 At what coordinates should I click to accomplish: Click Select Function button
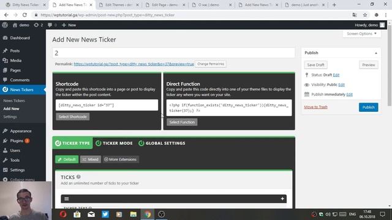(182, 122)
